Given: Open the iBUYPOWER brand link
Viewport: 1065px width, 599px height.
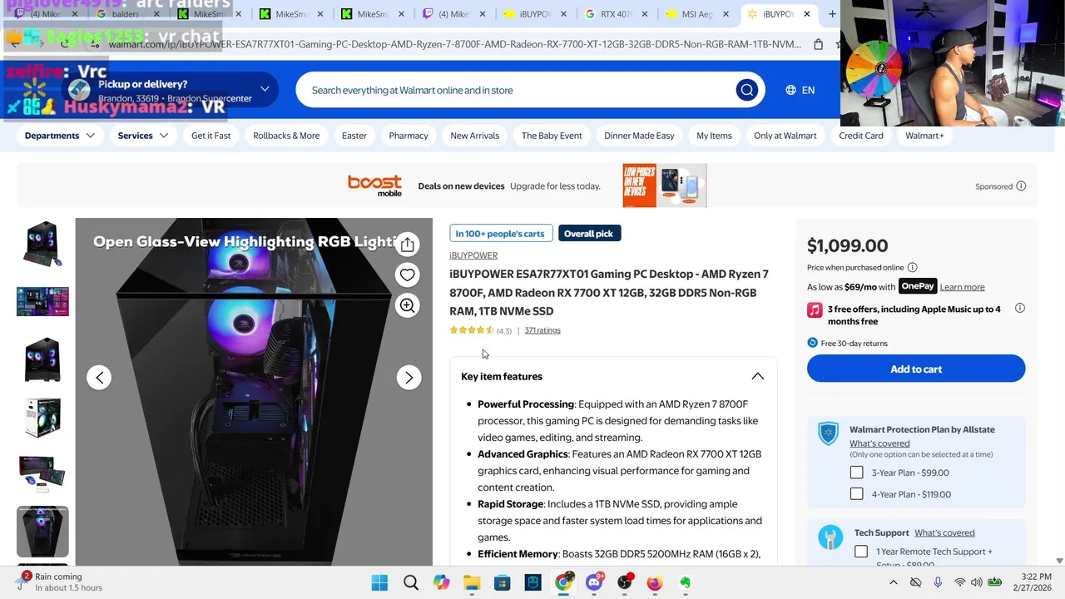Looking at the screenshot, I should (x=473, y=255).
